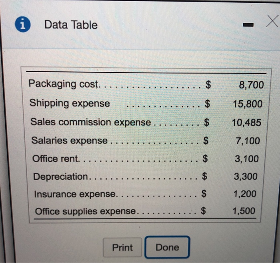Click the Salaries expense label
This screenshot has width=280, height=263.
coord(70,141)
